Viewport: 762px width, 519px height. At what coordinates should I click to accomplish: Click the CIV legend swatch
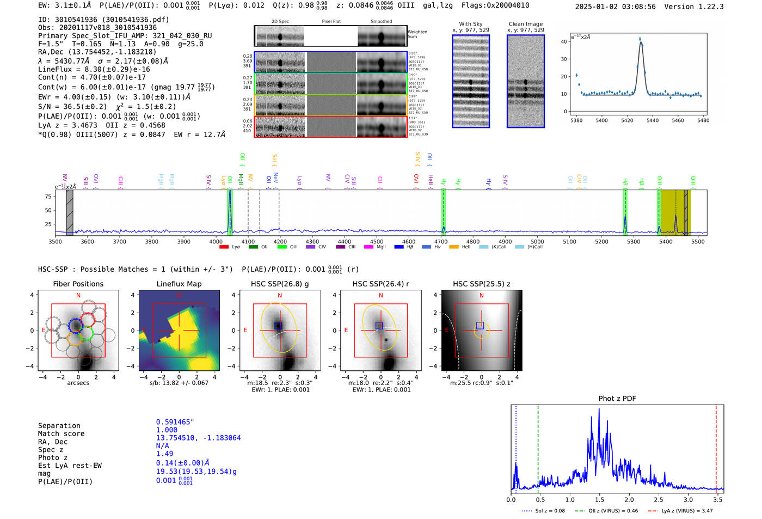point(311,247)
